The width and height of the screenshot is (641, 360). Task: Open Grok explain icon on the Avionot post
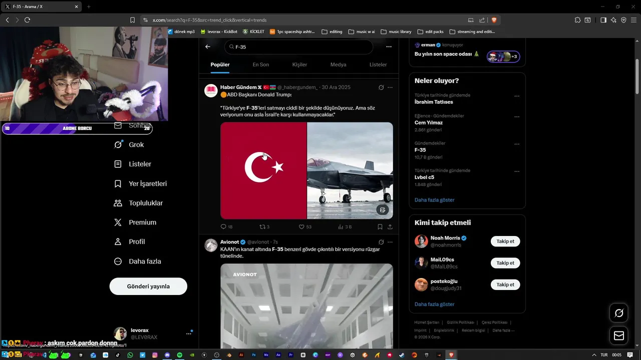(381, 242)
